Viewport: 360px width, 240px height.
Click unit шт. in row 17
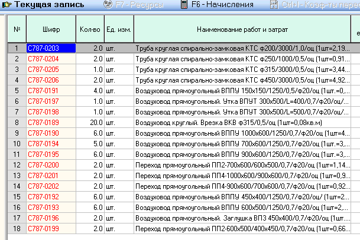119,218
